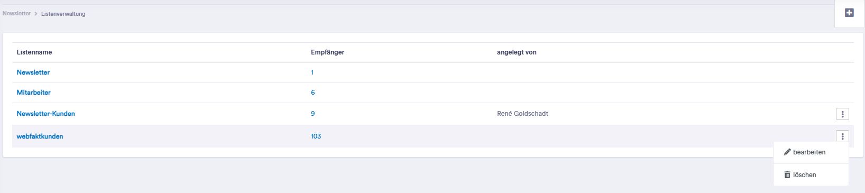Click the breadcrumb chevron separator
865x193 pixels.
click(x=36, y=14)
